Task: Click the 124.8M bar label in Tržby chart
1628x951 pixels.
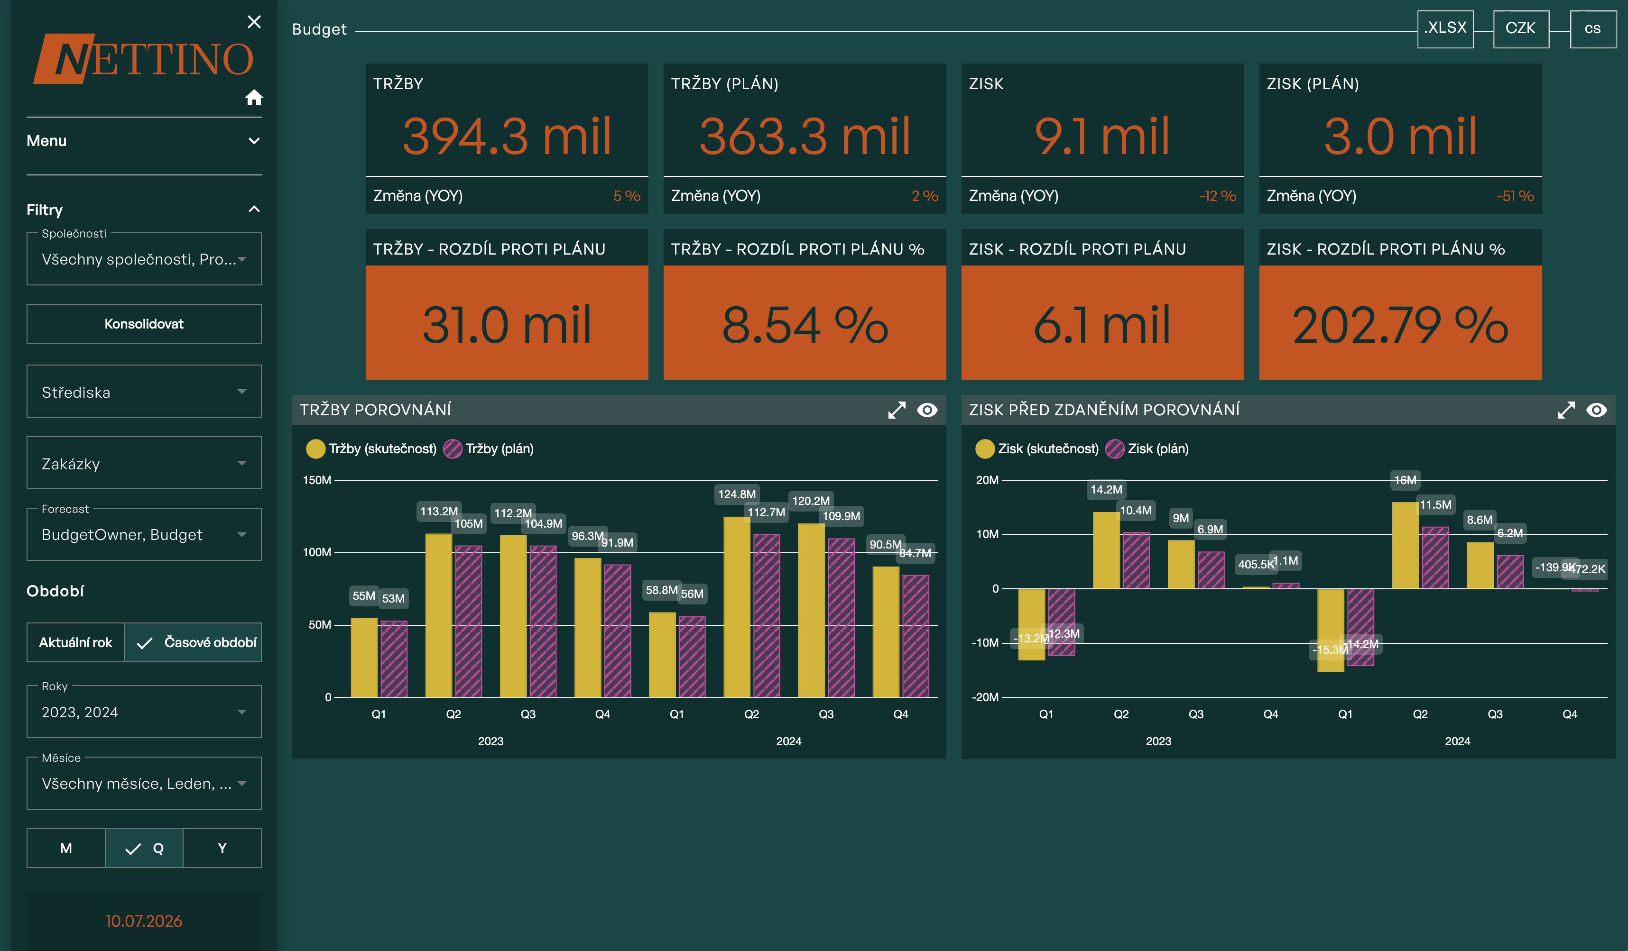Action: (x=737, y=494)
